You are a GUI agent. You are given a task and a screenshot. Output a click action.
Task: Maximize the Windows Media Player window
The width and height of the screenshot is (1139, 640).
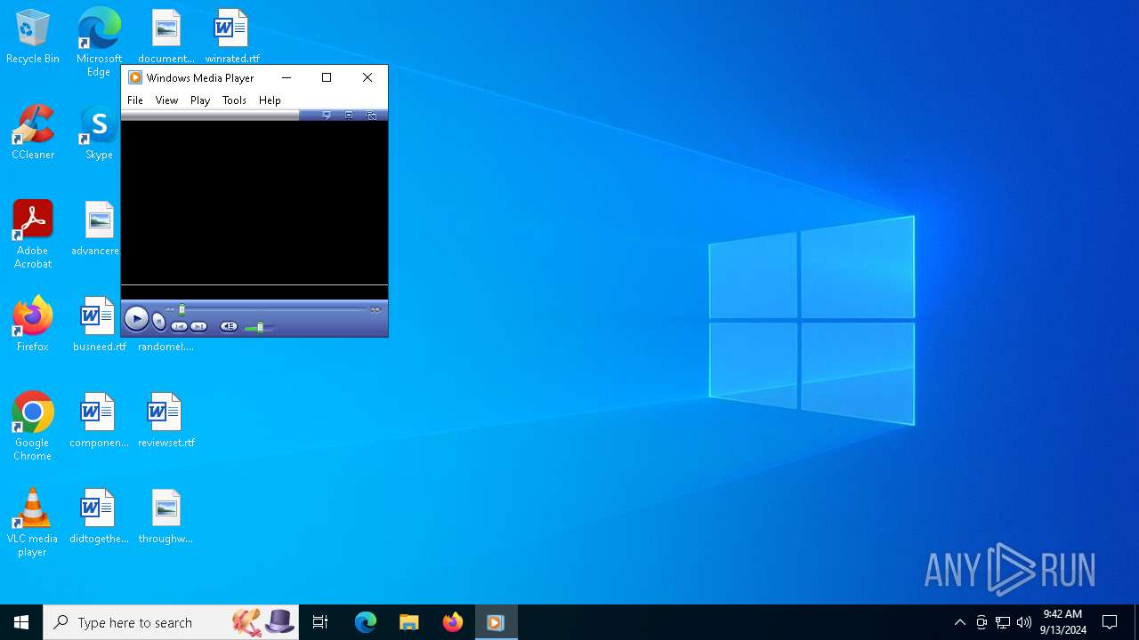click(x=327, y=77)
